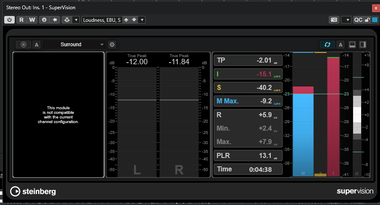Screen dimensions: 380x205
Task: Split module horizontally with bottom-panel icon
Action: pos(352,45)
